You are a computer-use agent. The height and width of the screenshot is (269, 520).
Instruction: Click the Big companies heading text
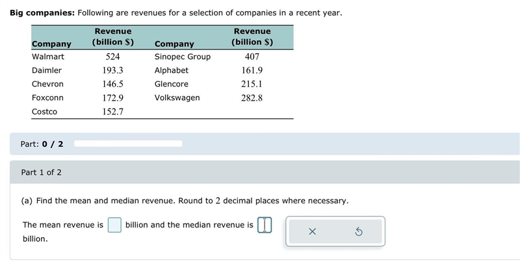[42, 13]
